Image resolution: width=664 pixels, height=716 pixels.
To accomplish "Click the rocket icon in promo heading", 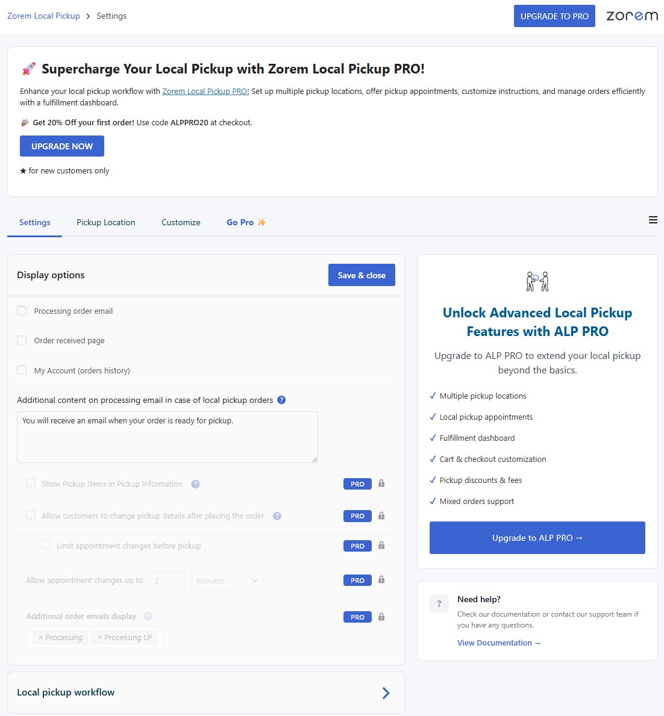I will click(28, 69).
